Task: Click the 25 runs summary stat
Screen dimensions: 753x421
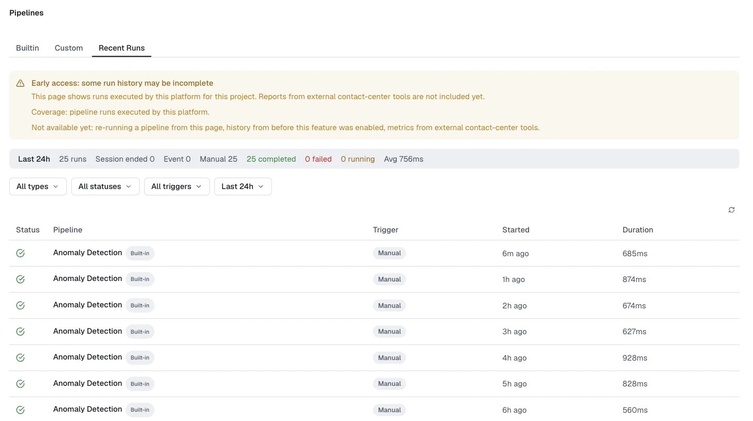Action: click(73, 159)
